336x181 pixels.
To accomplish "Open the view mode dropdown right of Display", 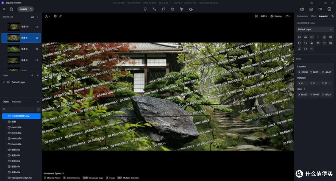I will (x=288, y=16).
